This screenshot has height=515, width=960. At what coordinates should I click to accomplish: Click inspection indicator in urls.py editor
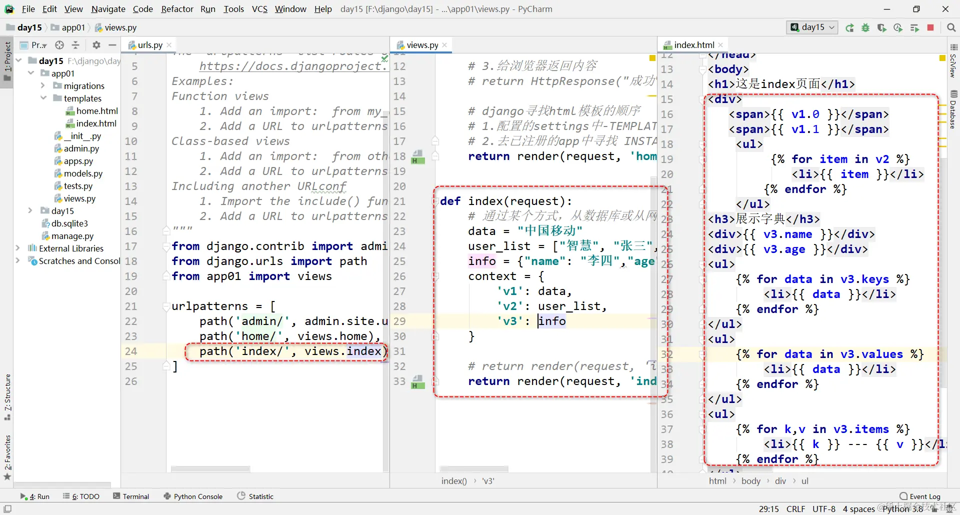coord(384,58)
